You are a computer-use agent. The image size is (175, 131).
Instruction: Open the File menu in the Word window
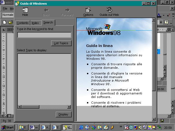click(x=5, y=8)
